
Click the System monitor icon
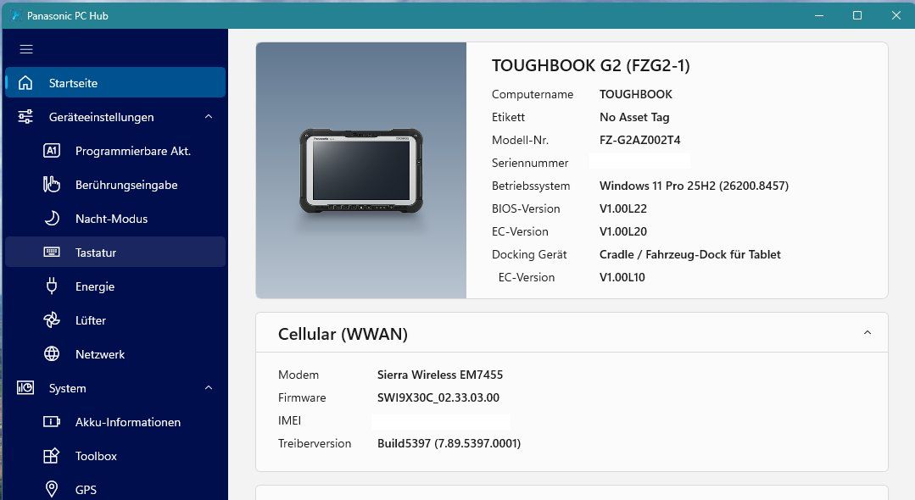(25, 387)
